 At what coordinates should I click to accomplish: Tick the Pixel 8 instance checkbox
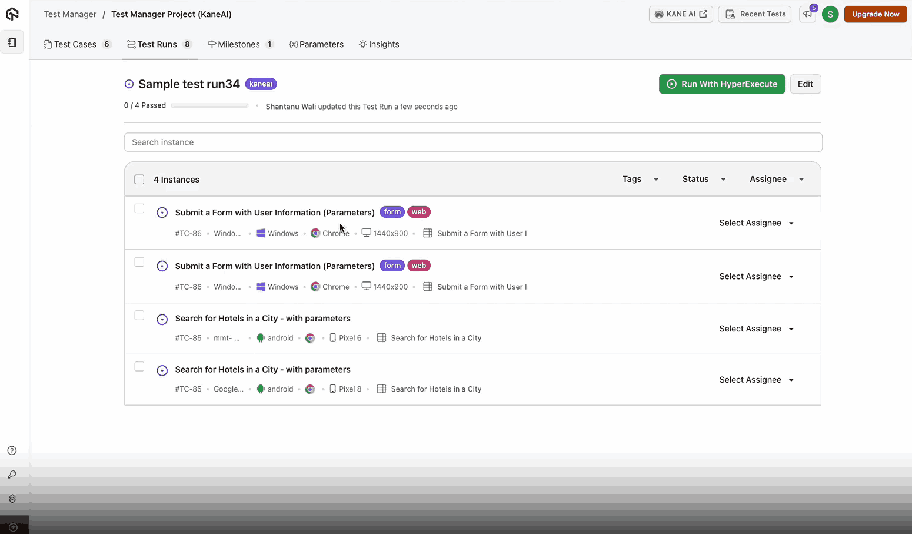[x=139, y=366]
